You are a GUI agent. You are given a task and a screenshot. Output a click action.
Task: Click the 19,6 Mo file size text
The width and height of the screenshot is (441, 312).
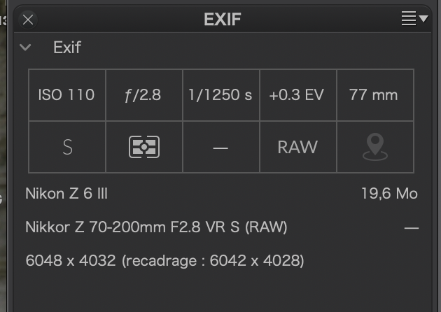(x=389, y=194)
